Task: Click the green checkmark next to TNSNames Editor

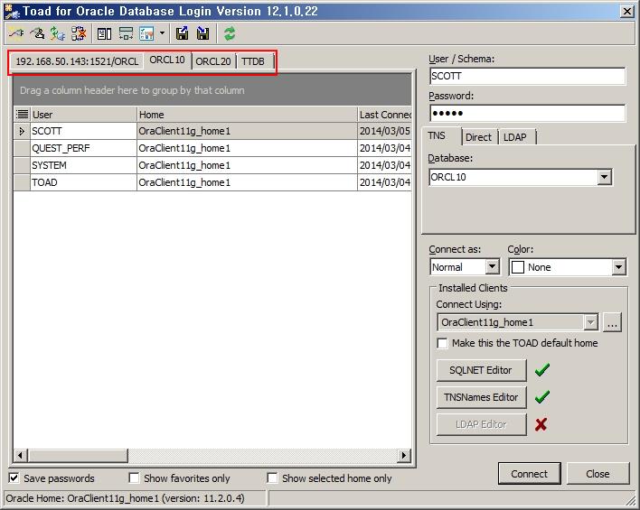Action: pos(541,397)
